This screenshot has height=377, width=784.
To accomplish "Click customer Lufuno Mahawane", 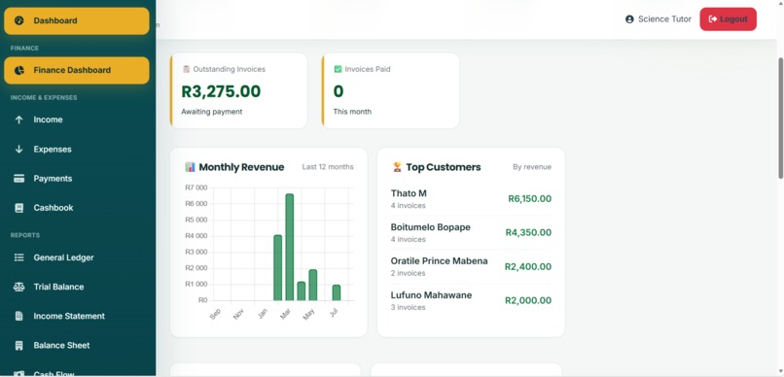I will pos(431,295).
